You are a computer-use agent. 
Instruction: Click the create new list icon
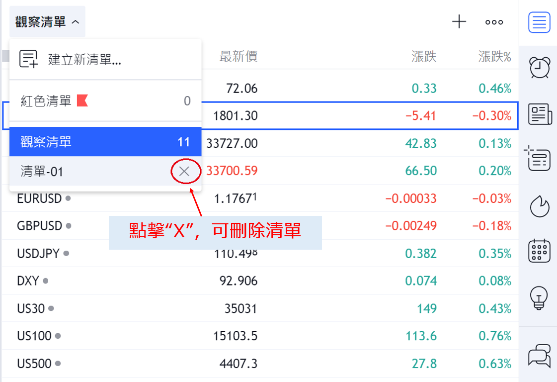28,59
